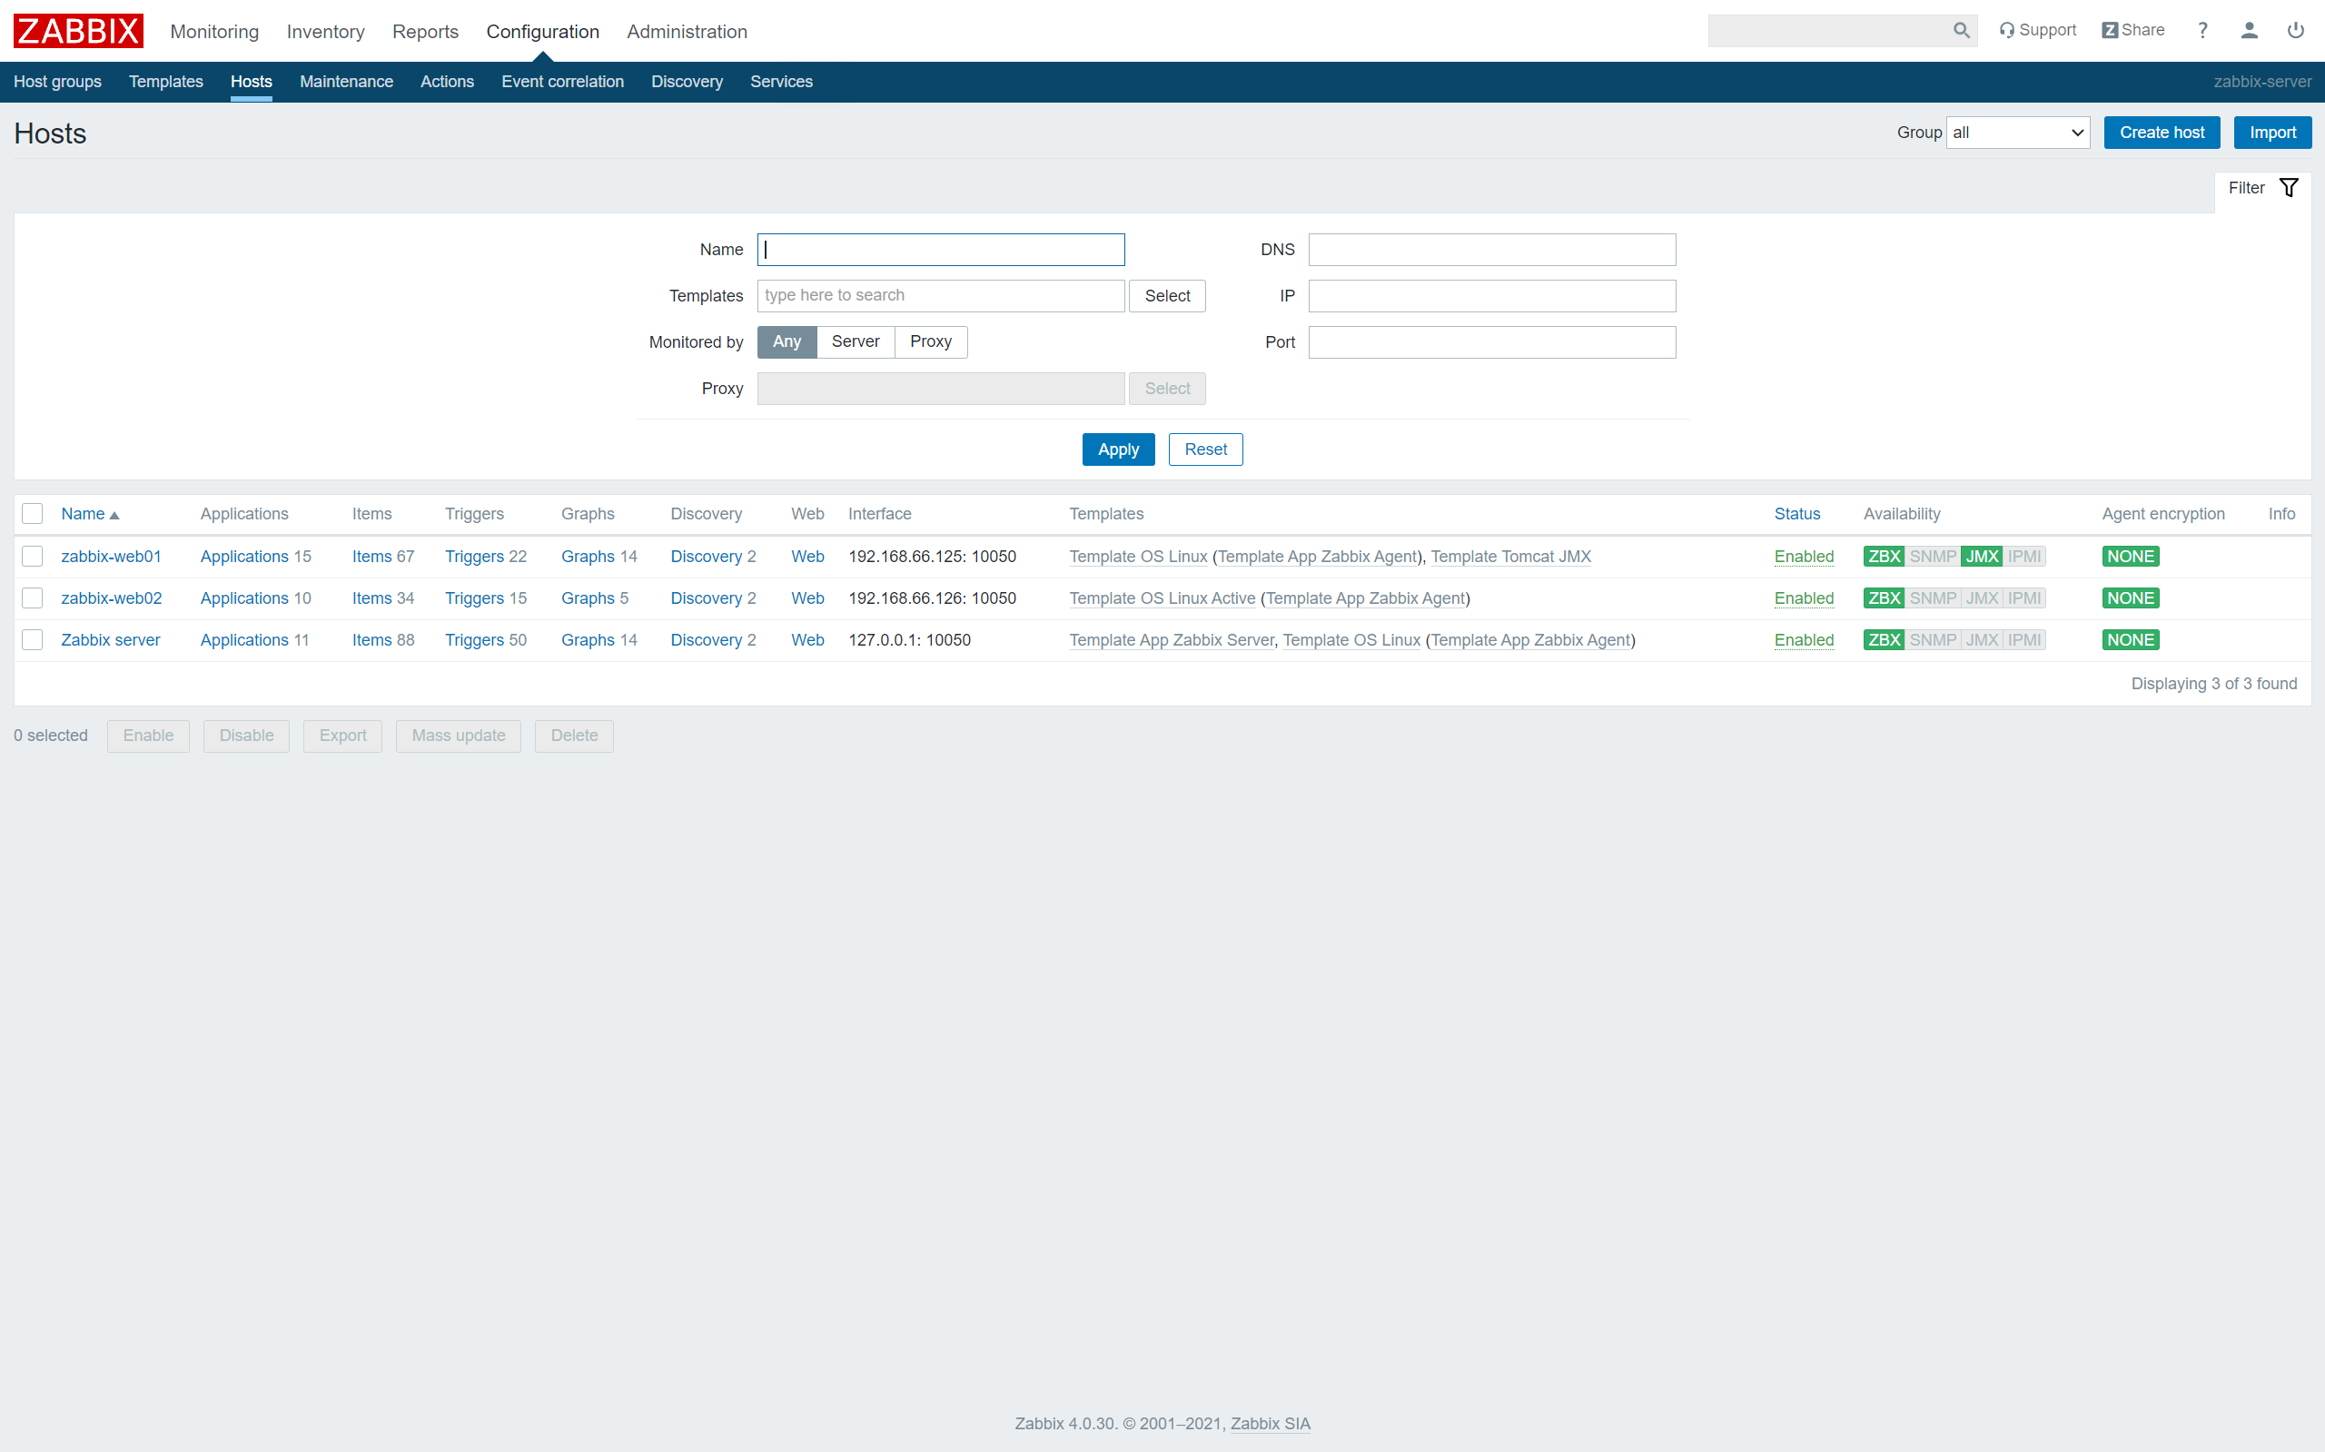Set Monitored by to Server

855,341
